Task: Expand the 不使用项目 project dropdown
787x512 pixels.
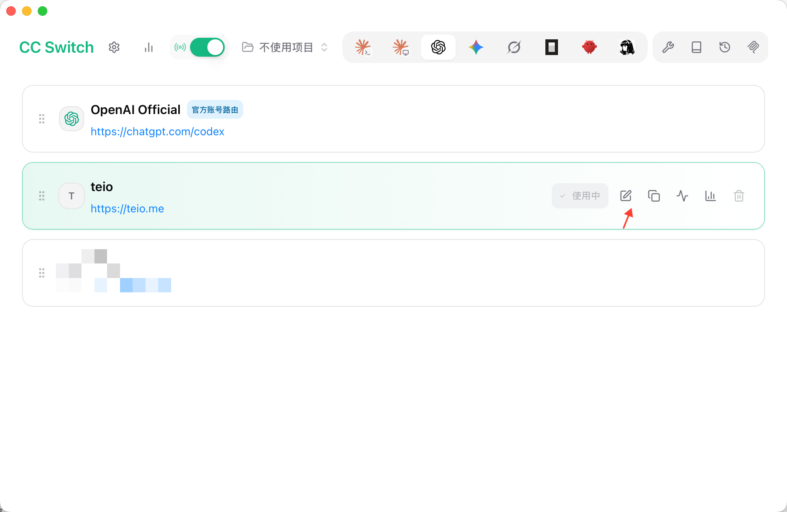Action: coord(285,47)
